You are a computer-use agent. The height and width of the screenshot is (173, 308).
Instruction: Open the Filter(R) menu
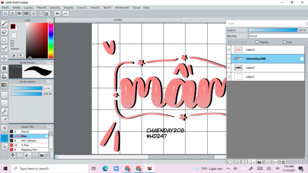point(42,8)
